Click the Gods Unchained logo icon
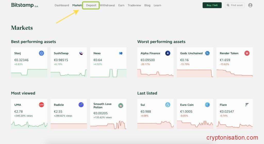 208,53
